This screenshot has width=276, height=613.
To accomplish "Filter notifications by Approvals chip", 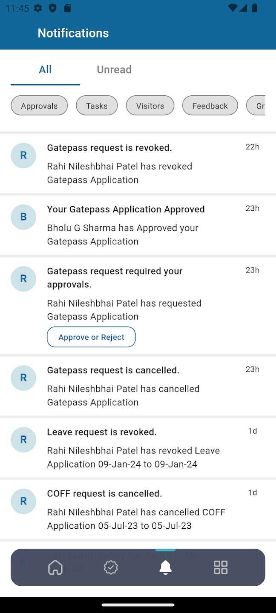I will coord(39,106).
